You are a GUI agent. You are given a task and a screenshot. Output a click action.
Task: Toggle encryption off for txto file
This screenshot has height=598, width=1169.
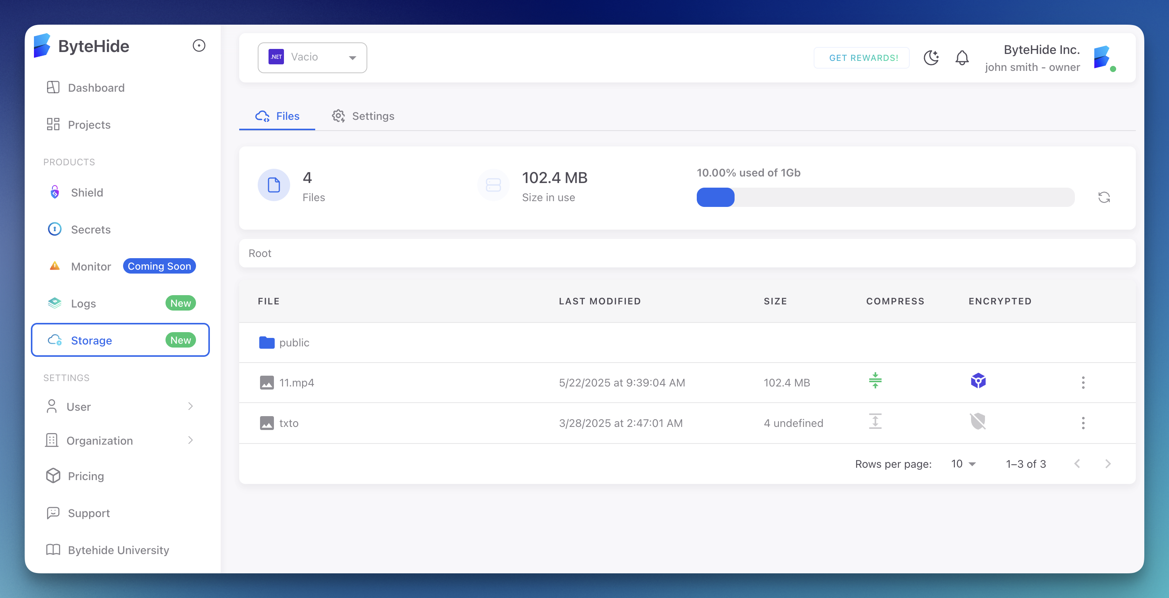[x=978, y=422]
